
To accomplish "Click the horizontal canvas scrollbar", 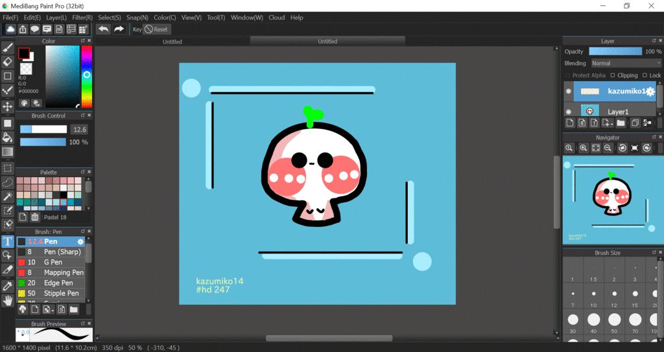I will point(329,338).
